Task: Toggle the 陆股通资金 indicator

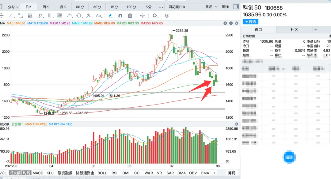Action: tap(85, 173)
